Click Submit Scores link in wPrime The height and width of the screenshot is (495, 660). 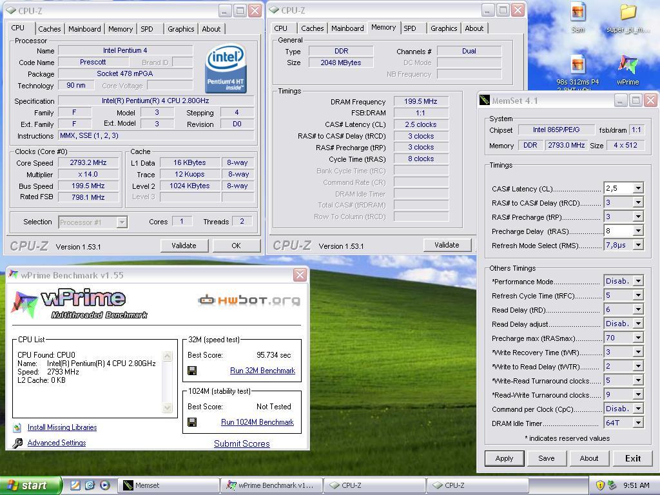242,443
